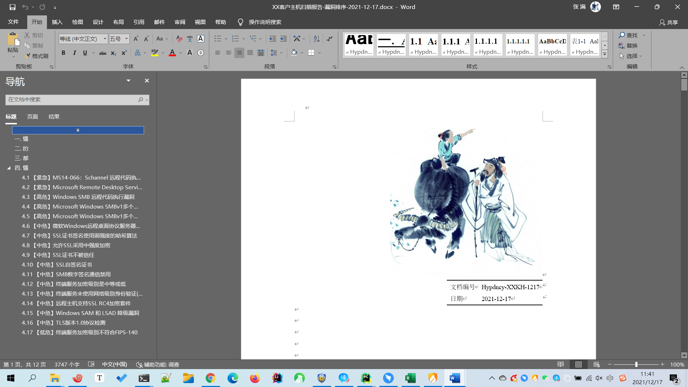Click the bullet list icon
Screen dimensions: 688x387
218,39
